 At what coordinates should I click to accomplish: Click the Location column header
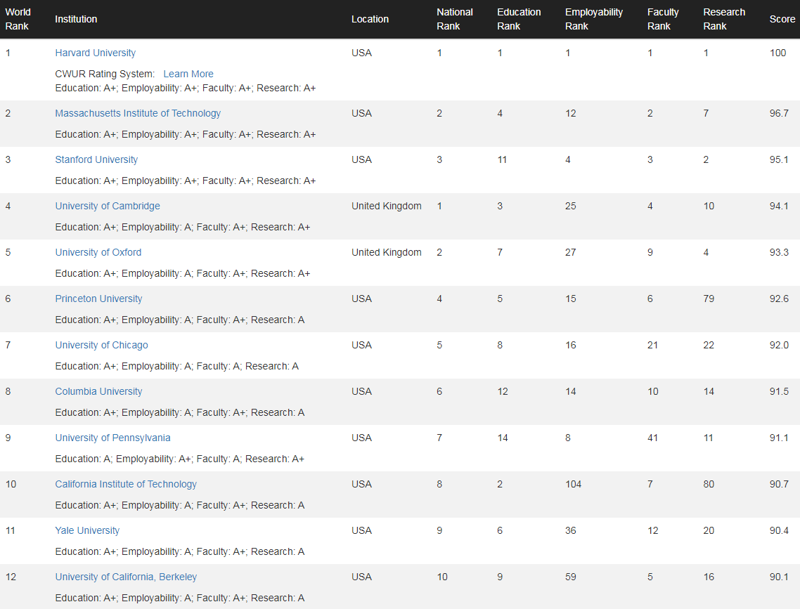tap(370, 19)
